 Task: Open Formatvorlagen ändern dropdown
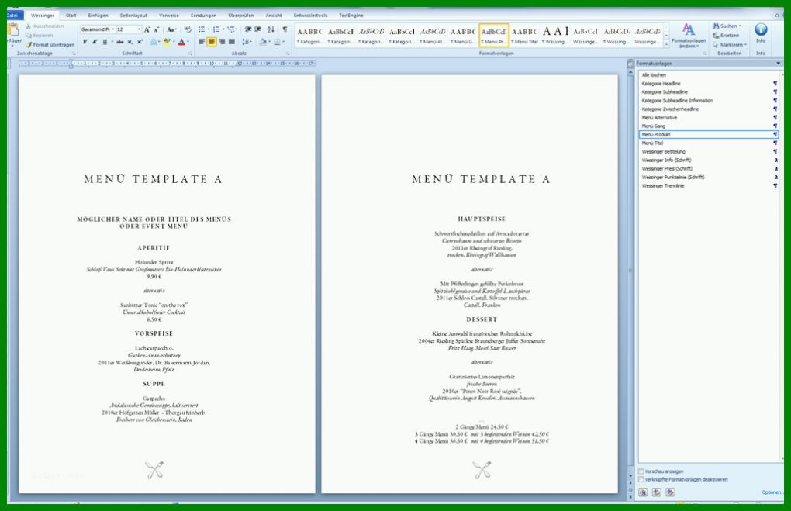pyautogui.click(x=689, y=36)
